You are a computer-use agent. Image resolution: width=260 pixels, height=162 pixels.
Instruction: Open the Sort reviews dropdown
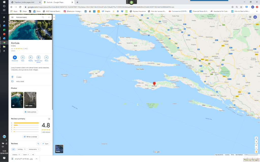tap(45, 144)
